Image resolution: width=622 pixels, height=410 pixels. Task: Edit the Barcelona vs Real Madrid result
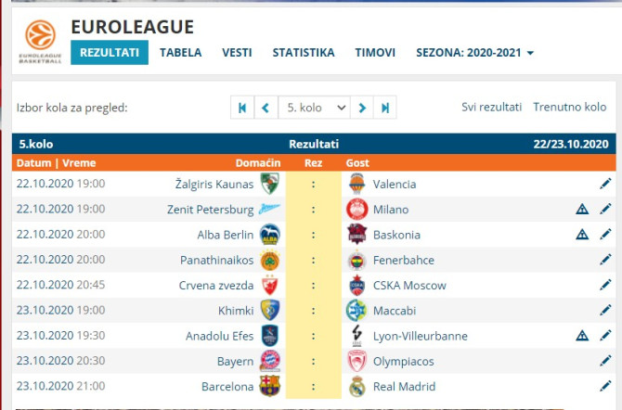pyautogui.click(x=605, y=386)
